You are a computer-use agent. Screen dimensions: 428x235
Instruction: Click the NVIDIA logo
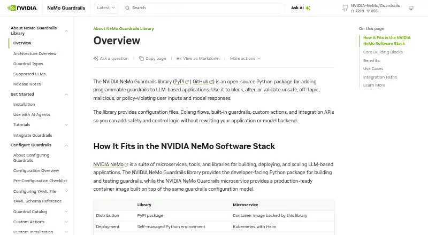pos(22,8)
